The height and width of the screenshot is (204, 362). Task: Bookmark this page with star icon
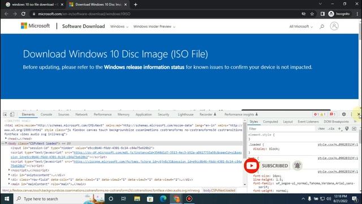(x=312, y=14)
